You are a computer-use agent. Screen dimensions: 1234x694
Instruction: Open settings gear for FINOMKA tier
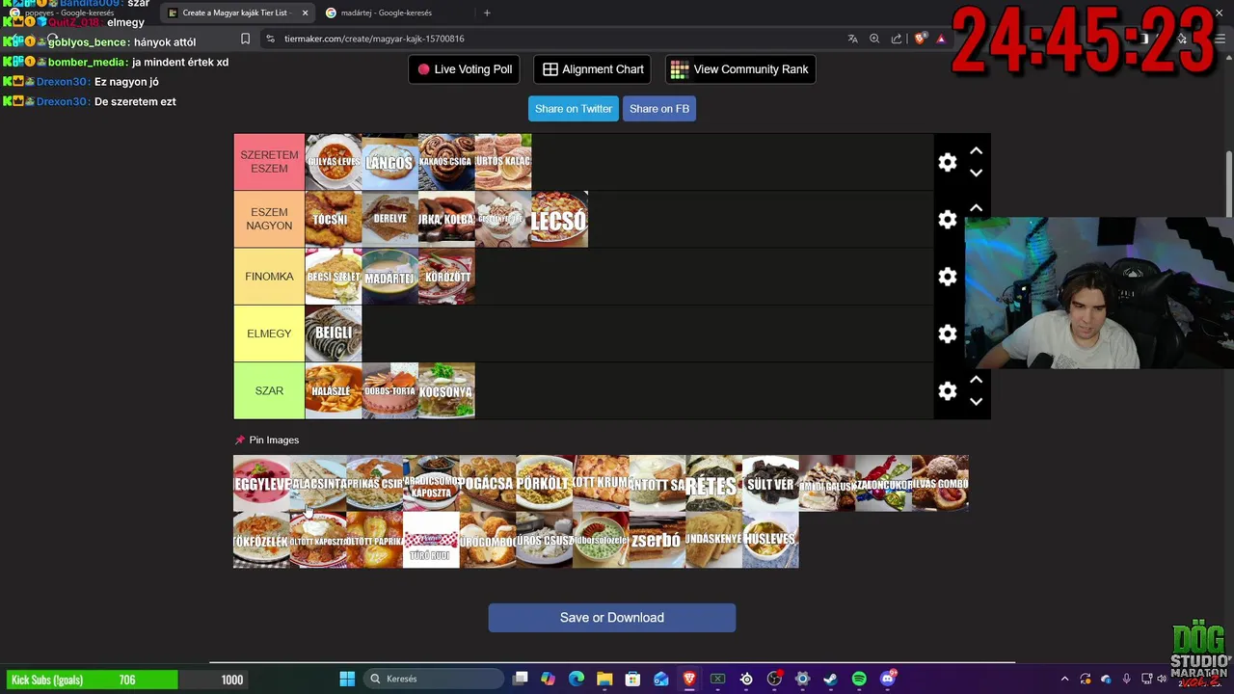pyautogui.click(x=948, y=277)
